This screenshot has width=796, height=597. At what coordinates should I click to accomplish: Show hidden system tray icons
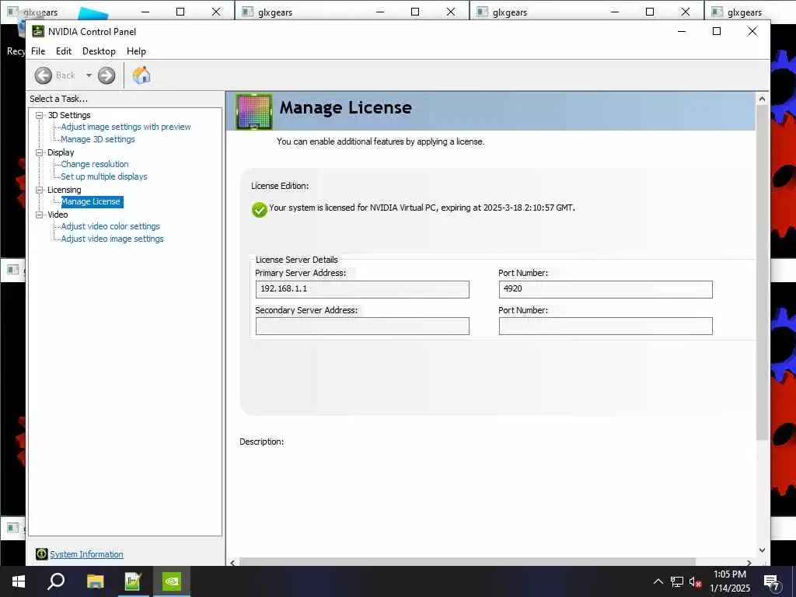pyautogui.click(x=658, y=581)
